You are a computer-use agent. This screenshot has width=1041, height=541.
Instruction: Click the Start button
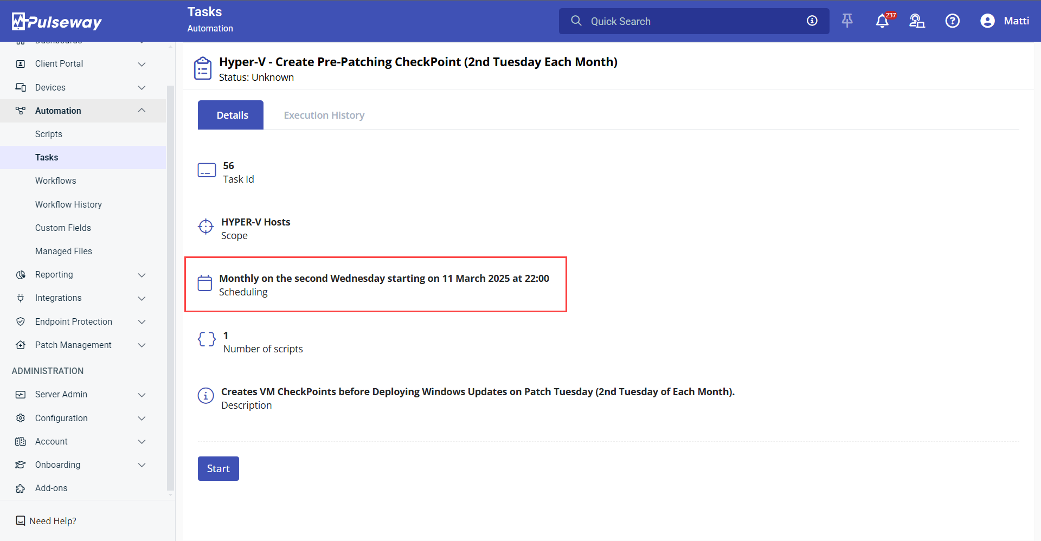(x=219, y=468)
